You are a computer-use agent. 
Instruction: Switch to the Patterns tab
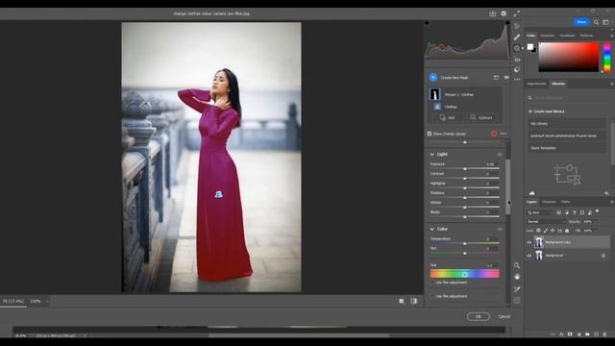(x=587, y=36)
